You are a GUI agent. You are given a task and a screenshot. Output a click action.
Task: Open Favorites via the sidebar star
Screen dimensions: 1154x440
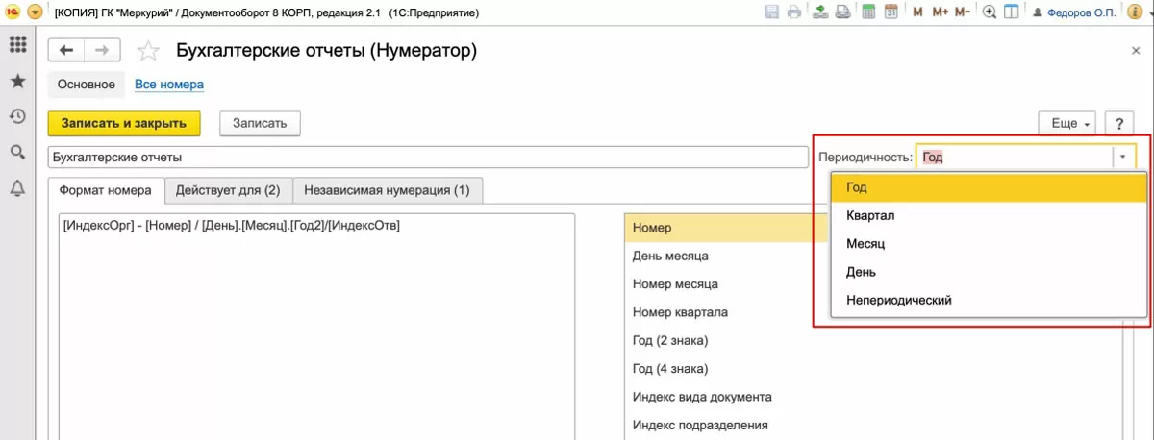coord(17,81)
